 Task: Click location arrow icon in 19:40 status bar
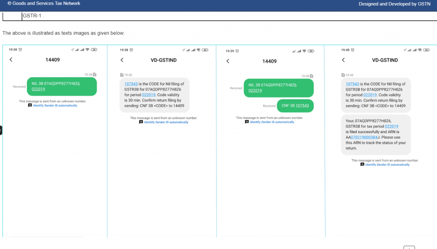click(x=405, y=50)
